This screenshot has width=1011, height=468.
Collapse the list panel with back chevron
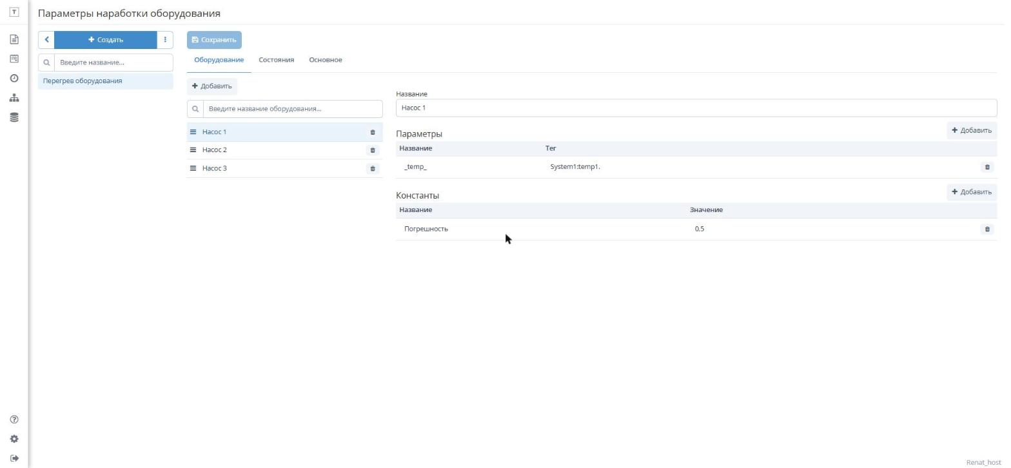click(x=46, y=40)
